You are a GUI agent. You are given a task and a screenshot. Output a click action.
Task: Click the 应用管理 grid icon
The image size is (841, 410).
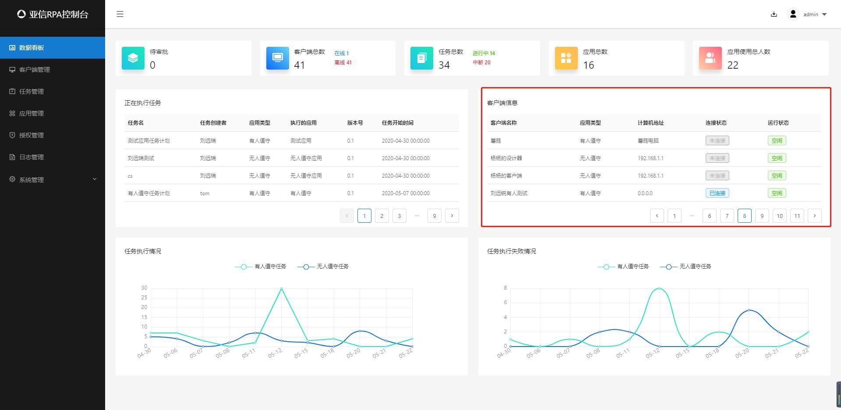coord(12,113)
